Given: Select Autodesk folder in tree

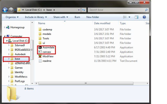Looking at the screenshot, I should (20, 54).
